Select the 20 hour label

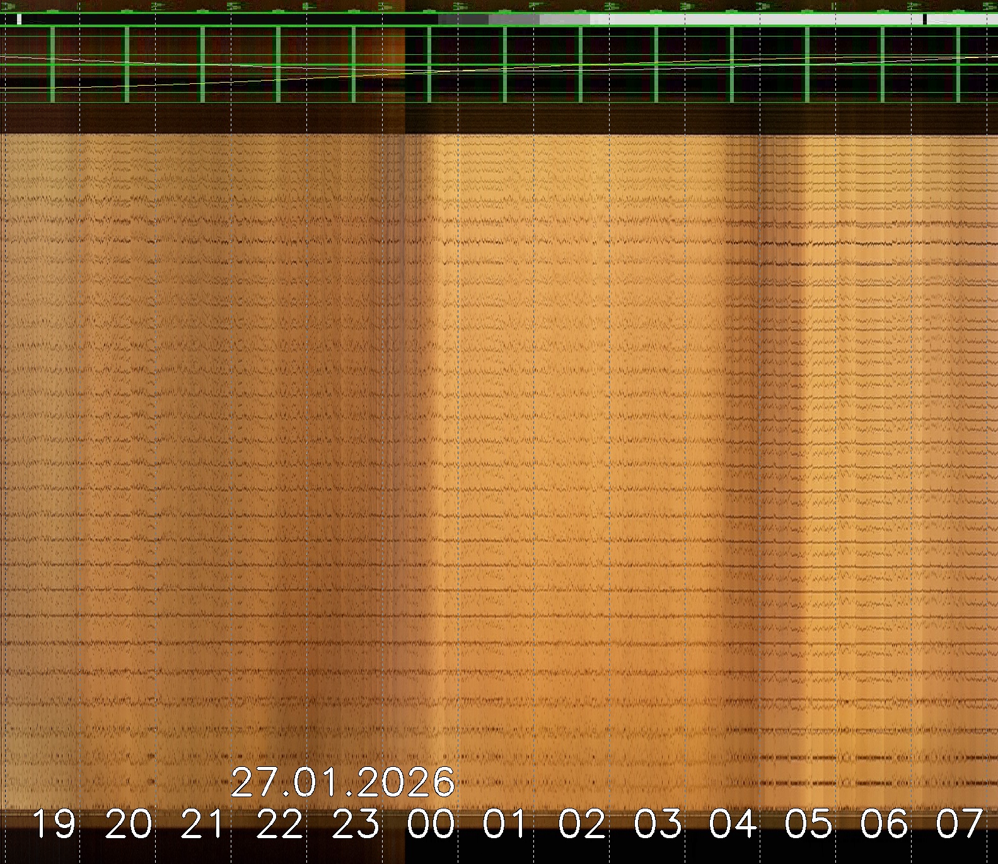(x=129, y=824)
